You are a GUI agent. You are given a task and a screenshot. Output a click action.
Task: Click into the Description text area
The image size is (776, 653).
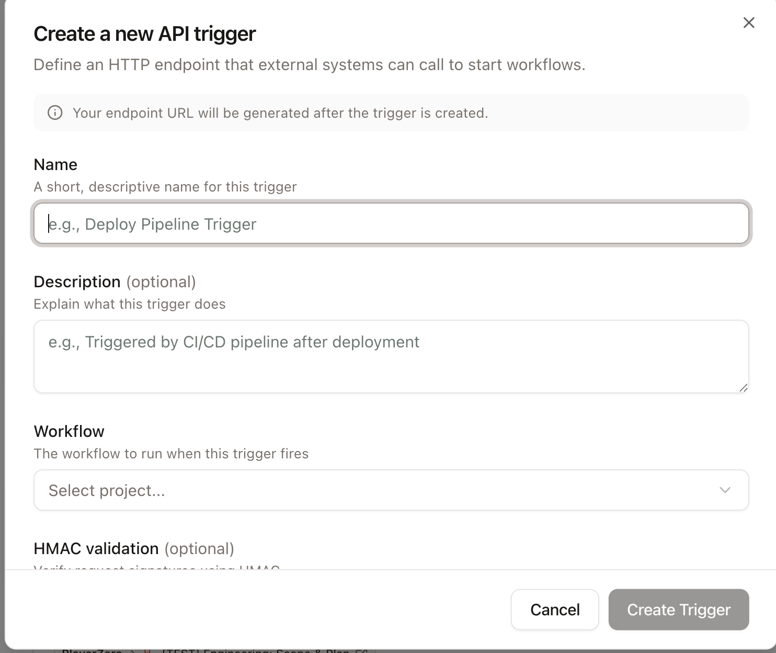click(x=391, y=356)
